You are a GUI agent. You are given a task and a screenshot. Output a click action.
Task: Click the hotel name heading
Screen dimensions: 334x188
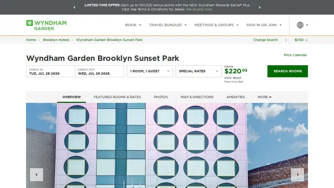(102, 58)
